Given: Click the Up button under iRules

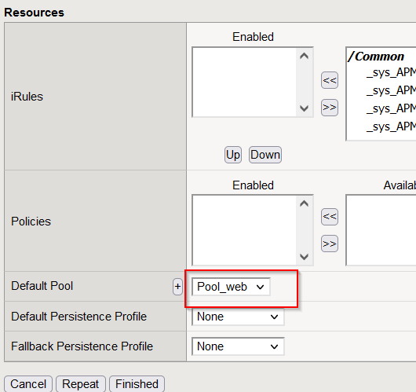Looking at the screenshot, I should (233, 155).
